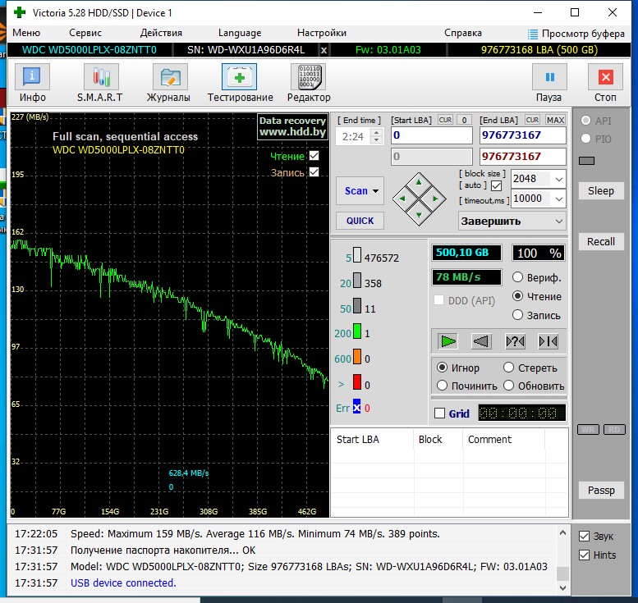
Task: Open the Меню menu
Action: [26, 33]
